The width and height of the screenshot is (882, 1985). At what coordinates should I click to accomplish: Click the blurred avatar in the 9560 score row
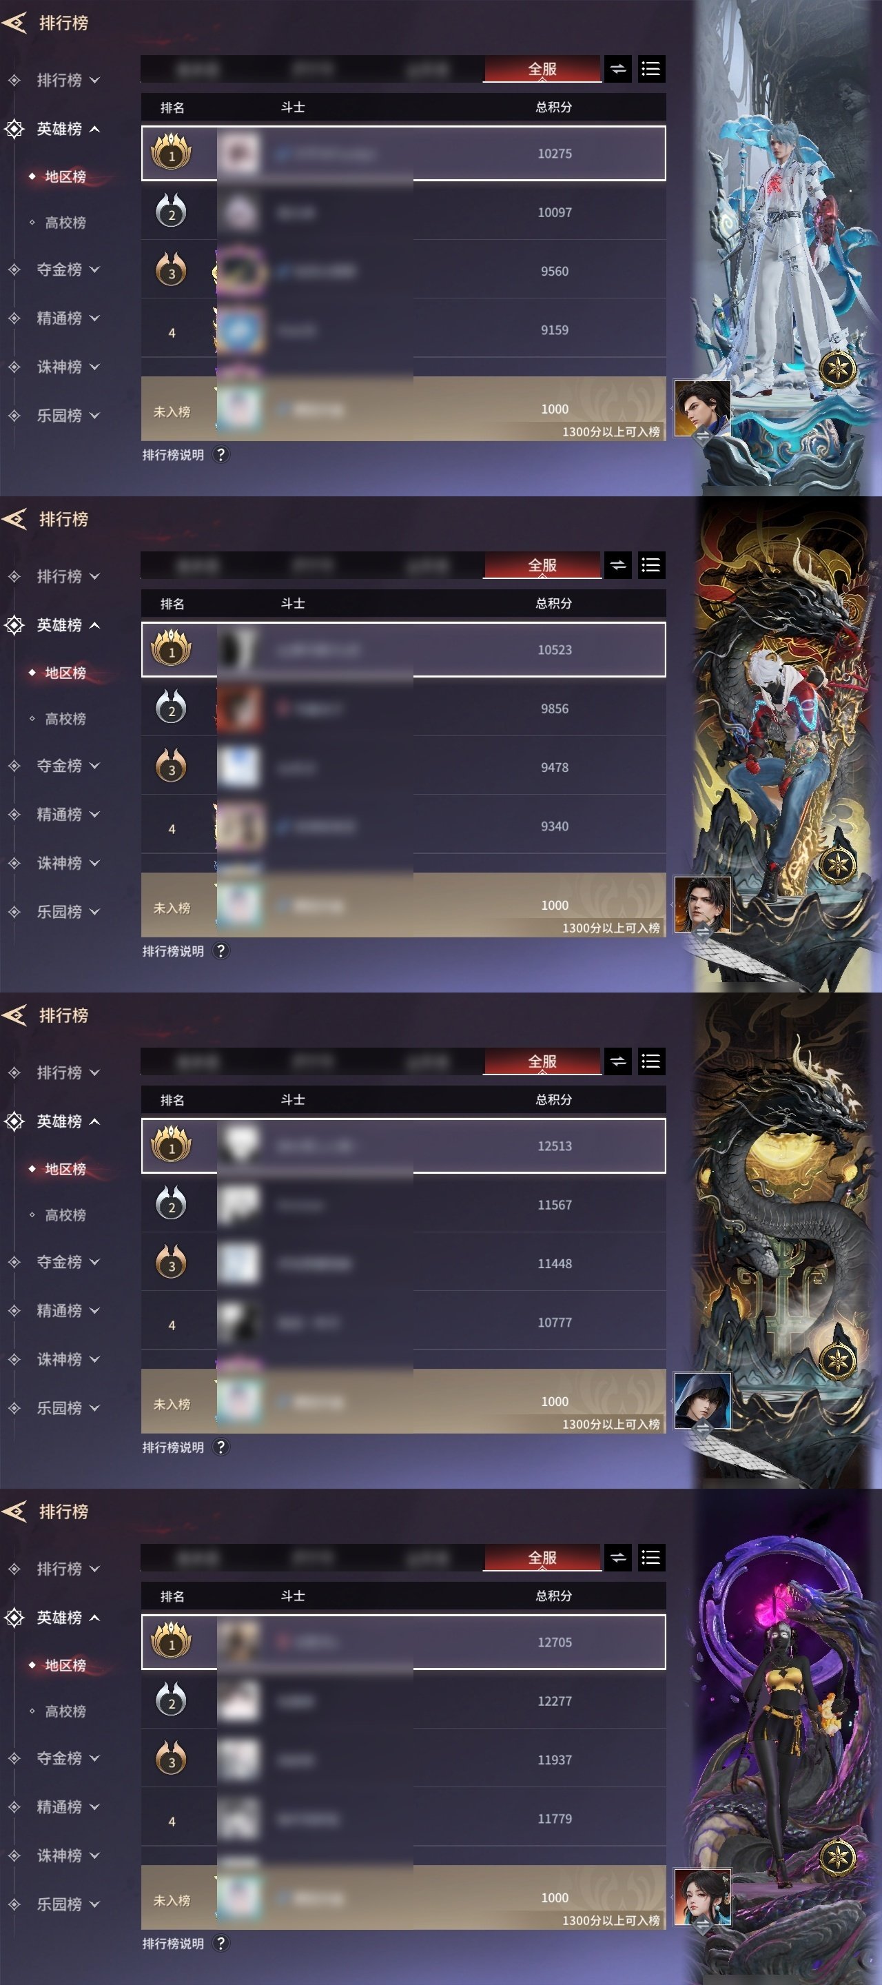[x=240, y=272]
